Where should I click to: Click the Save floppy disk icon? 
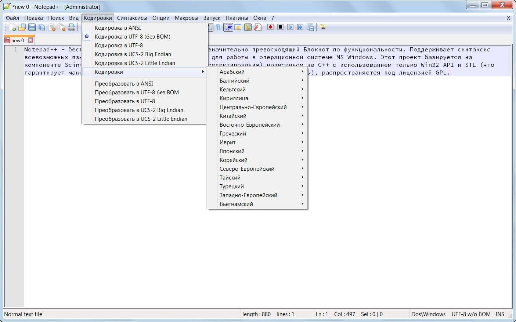(32, 27)
